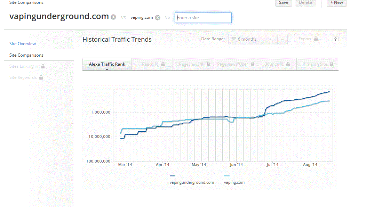Click the lock icon on Reach % tab
Viewport: 366px width, 207px height.
point(163,64)
